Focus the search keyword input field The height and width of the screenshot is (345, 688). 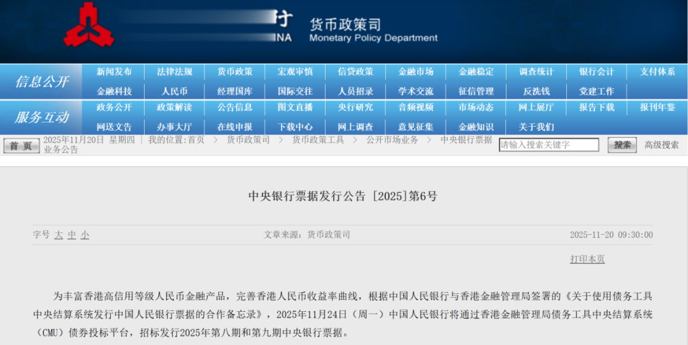click(549, 145)
